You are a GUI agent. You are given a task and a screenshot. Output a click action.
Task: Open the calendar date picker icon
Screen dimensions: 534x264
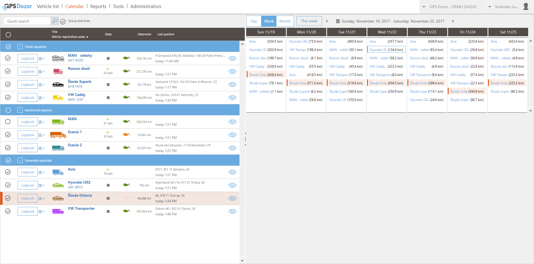tap(338, 21)
